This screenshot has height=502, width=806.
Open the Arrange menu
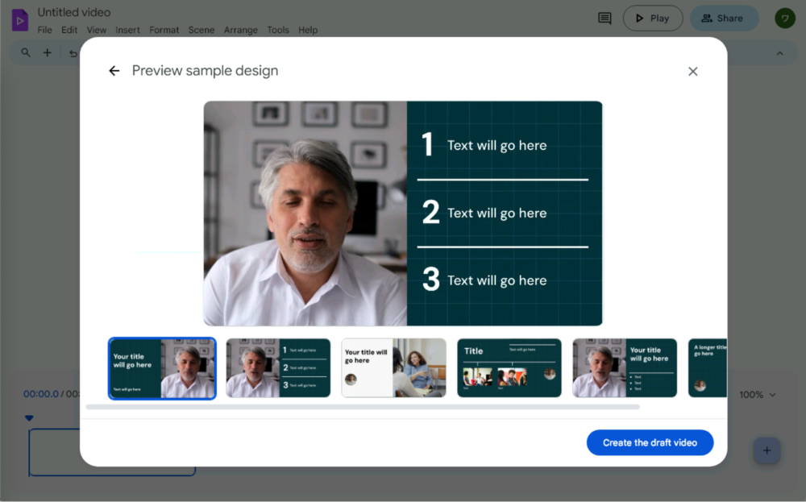(x=240, y=30)
